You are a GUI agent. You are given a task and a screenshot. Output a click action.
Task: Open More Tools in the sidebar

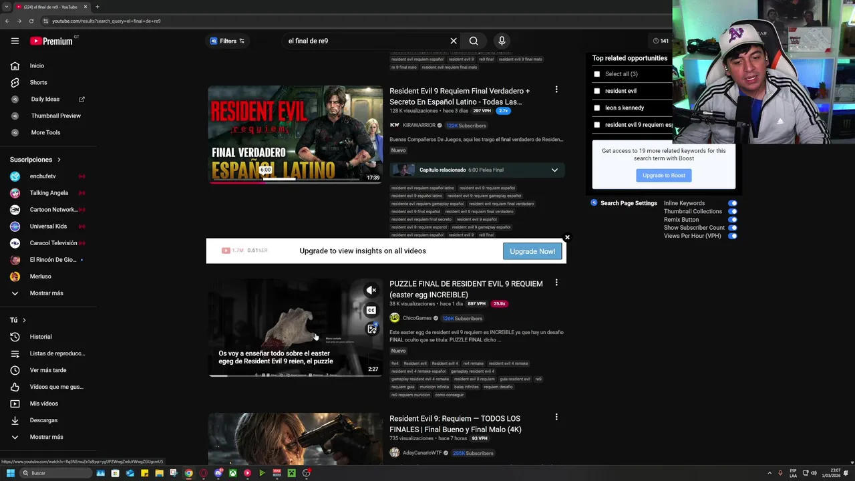45,132
